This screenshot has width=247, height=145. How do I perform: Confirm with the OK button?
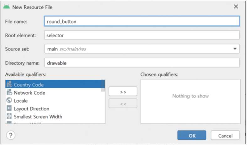coord(192,135)
